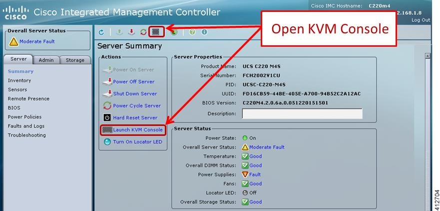Click the BIOS version value
The height and width of the screenshot is (211, 440).
[x=285, y=103]
